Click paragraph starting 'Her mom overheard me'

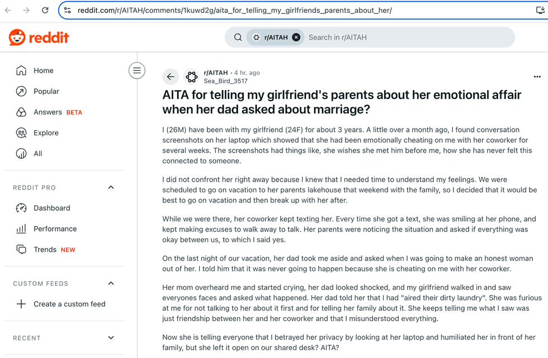pos(352,303)
